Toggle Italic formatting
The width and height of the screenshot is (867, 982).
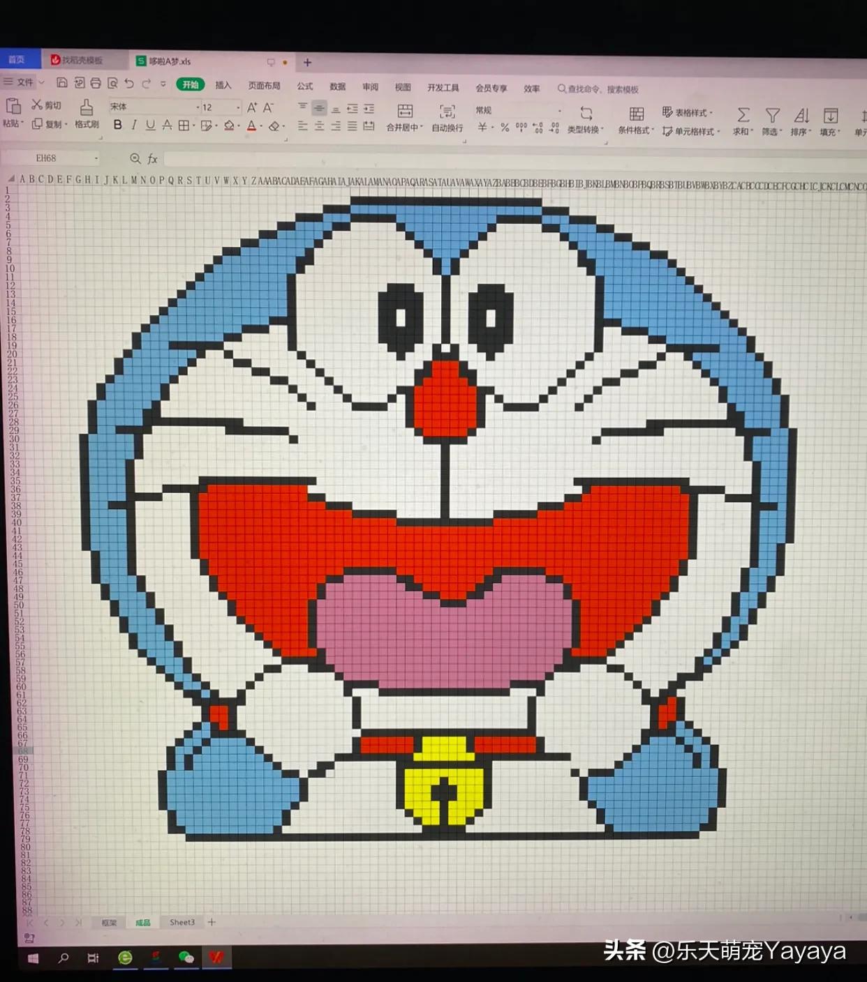[134, 125]
